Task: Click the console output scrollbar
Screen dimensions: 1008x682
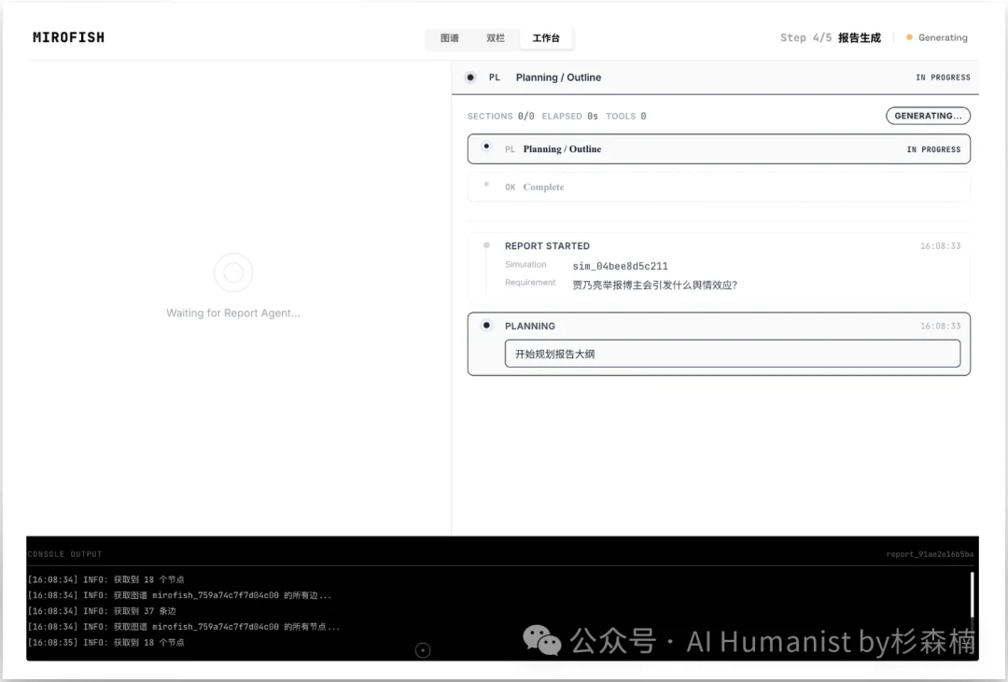Action: click(972, 597)
